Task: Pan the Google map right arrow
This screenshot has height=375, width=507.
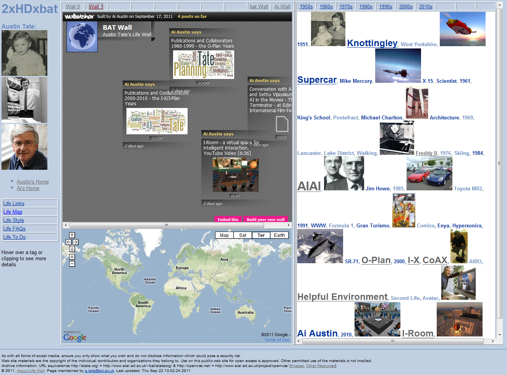Action: click(x=75, y=242)
